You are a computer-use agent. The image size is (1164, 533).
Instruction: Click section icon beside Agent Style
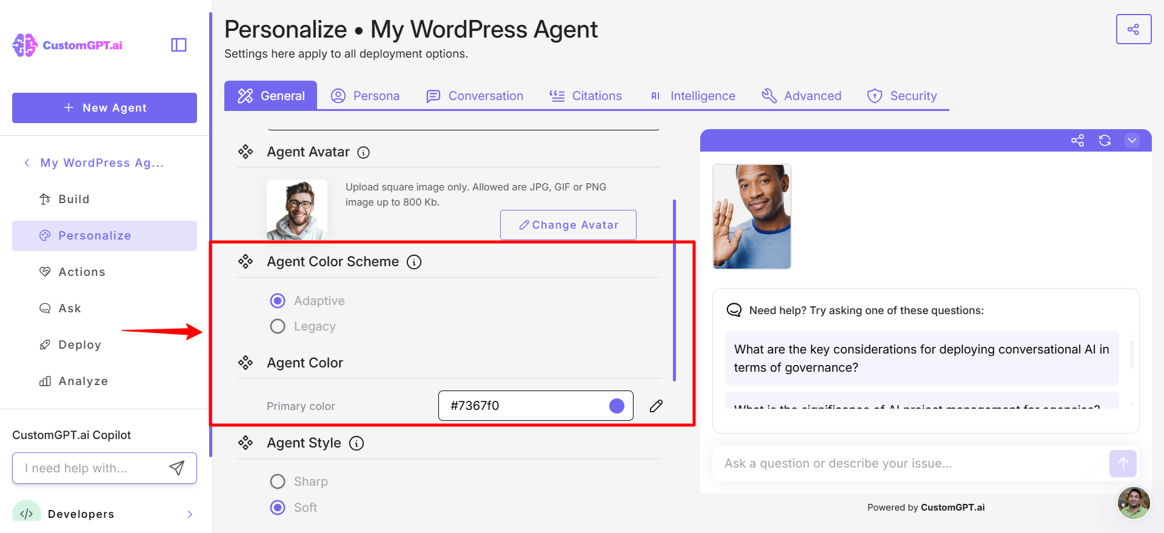coord(246,443)
